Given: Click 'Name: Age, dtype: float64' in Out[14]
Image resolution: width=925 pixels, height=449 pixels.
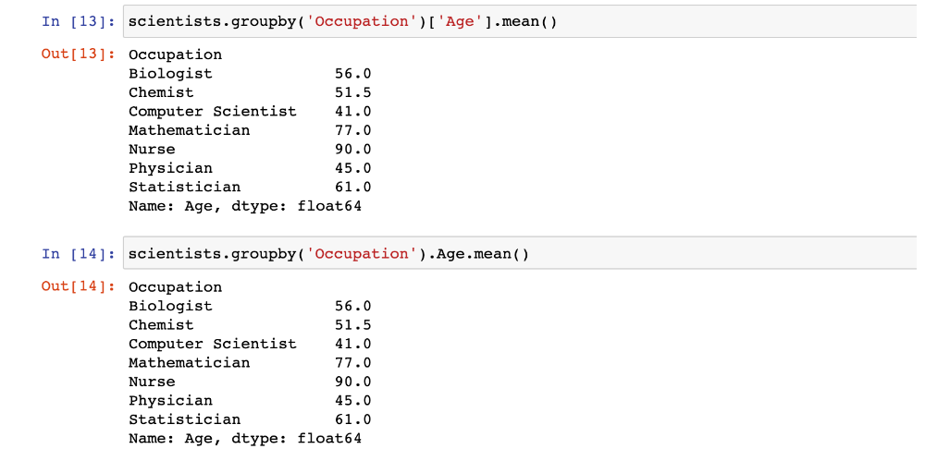Looking at the screenshot, I should pyautogui.click(x=245, y=439).
